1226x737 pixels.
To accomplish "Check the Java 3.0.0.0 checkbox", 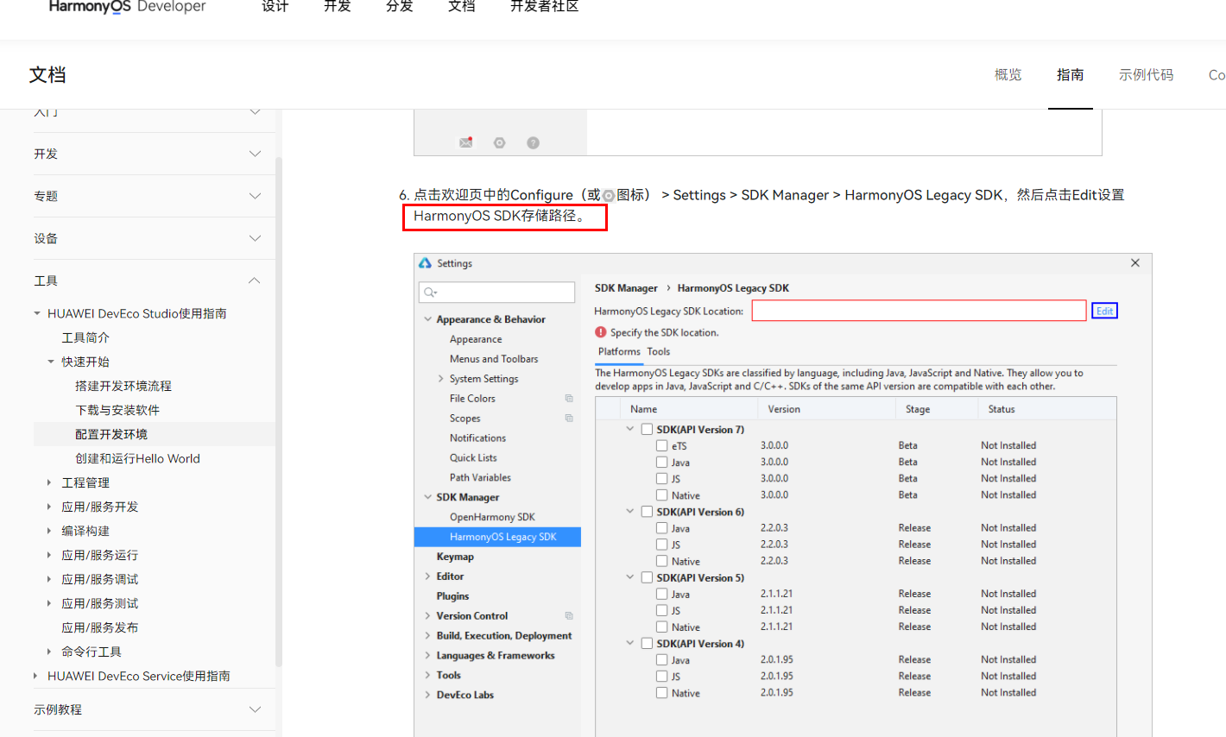I will point(661,463).
